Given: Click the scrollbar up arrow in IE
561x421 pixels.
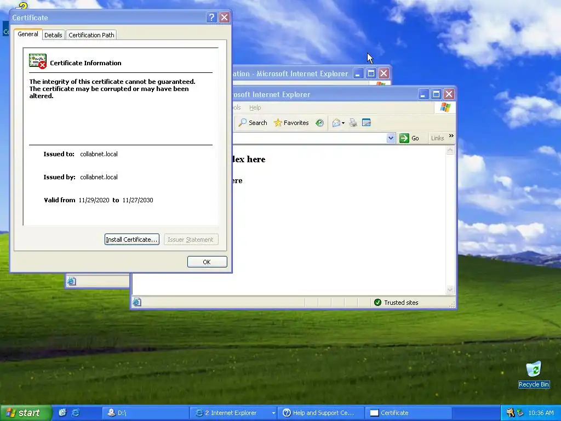Looking at the screenshot, I should tap(450, 151).
